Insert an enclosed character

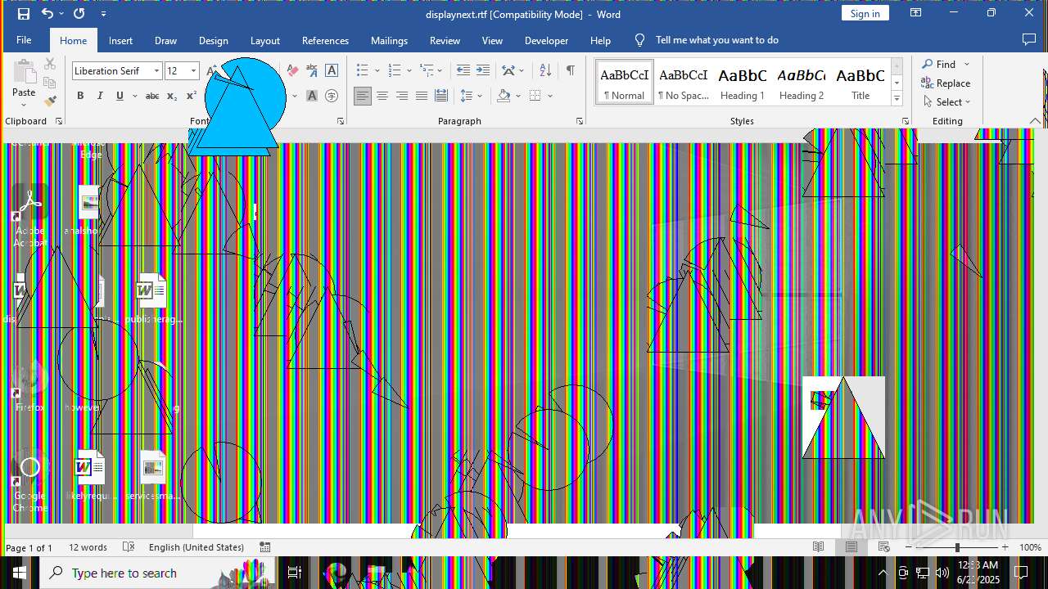332,96
